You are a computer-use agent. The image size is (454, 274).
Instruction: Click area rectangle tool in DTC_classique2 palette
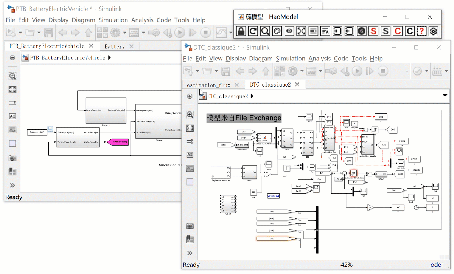(x=190, y=182)
